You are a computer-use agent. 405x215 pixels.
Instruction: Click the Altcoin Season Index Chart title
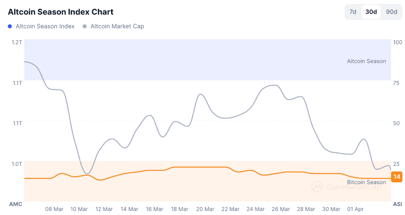tap(61, 12)
